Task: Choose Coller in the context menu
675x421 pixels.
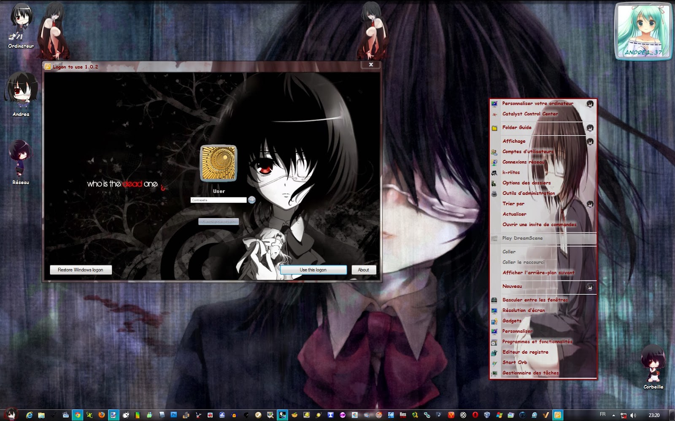Action: coord(543,252)
